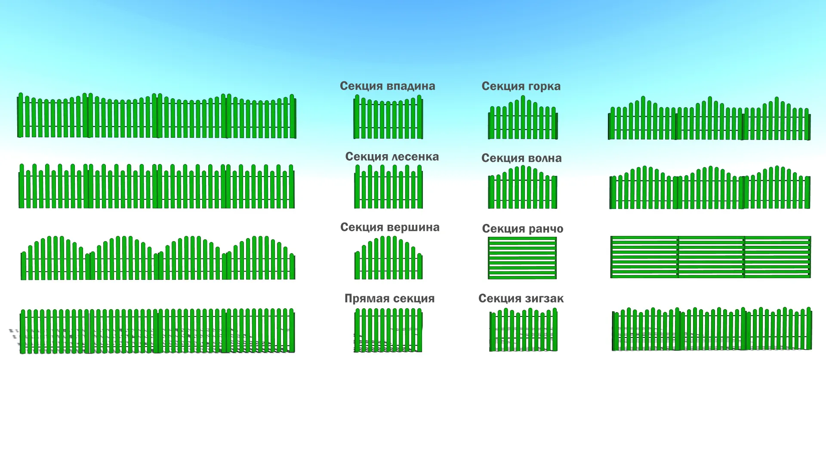
Task: Click the 'Секция волна' text label
Action: pos(521,158)
